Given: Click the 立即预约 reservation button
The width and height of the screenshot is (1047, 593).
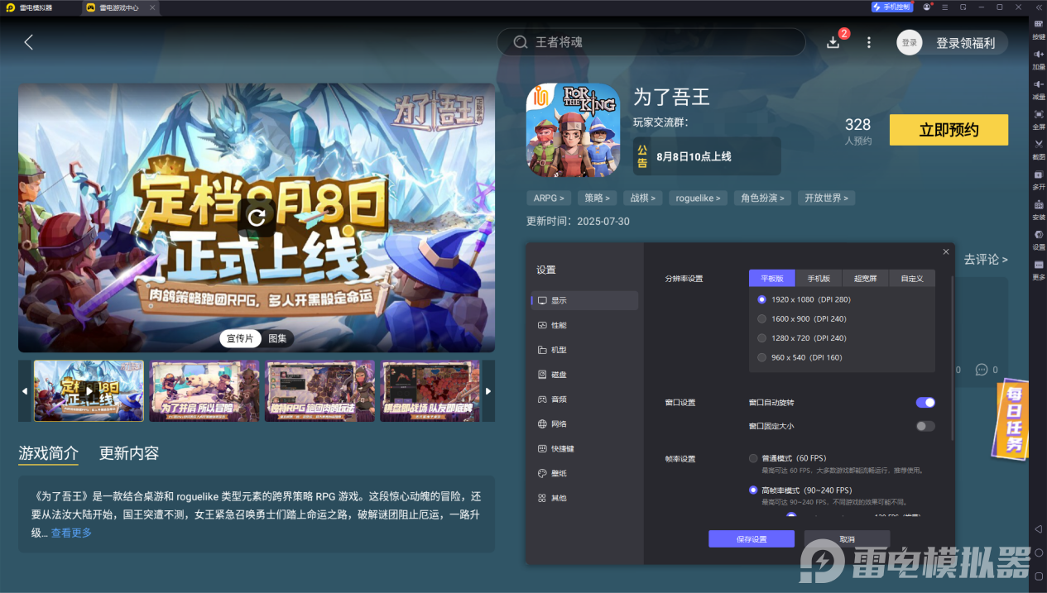Looking at the screenshot, I should coord(949,130).
